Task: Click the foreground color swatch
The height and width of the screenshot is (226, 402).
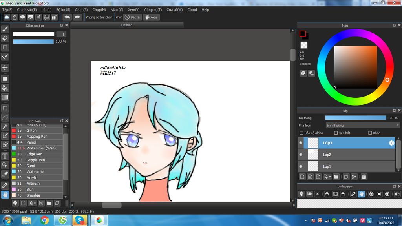Action: [x=303, y=34]
